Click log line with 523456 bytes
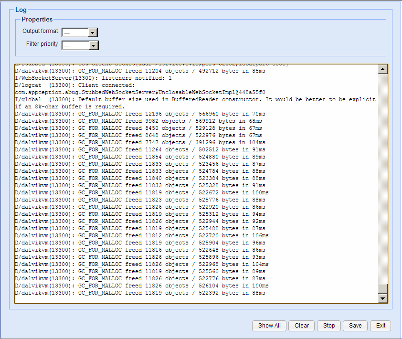The width and height of the screenshot is (402, 339). coord(140,164)
